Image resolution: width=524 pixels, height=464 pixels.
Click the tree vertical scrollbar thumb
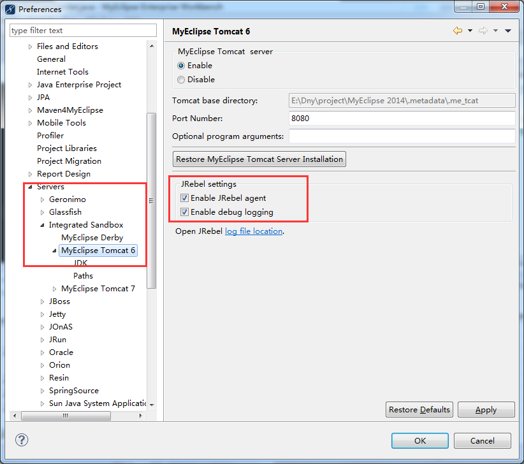coord(151,200)
